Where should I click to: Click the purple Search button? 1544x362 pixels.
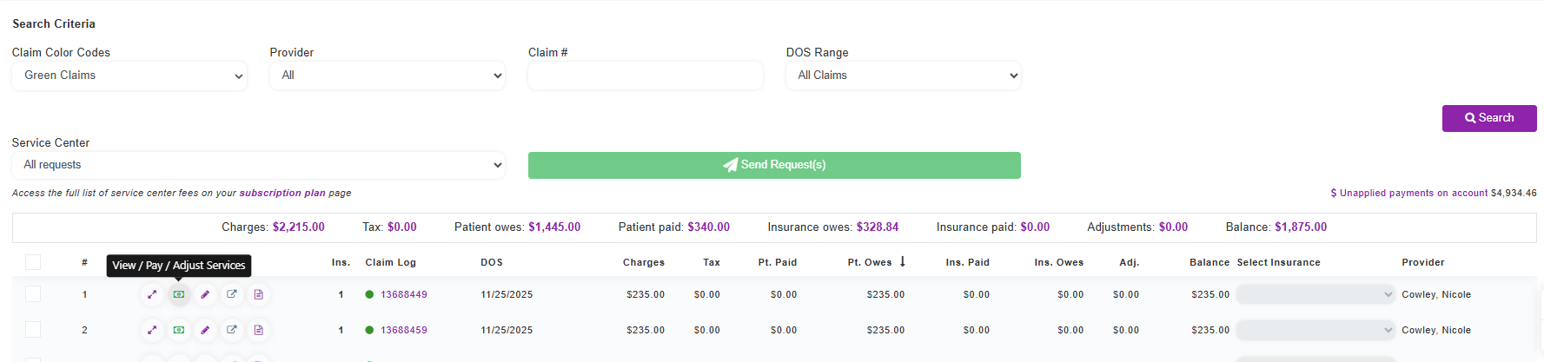(1489, 118)
